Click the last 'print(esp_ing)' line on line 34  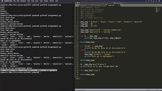(88, 74)
